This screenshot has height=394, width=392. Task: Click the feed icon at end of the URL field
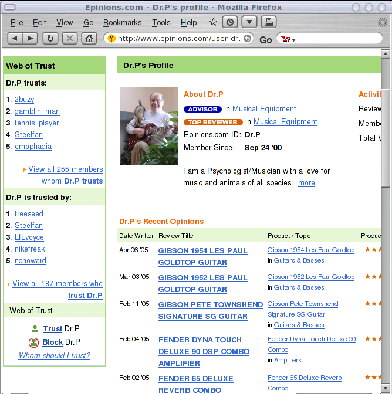pyautogui.click(x=248, y=39)
